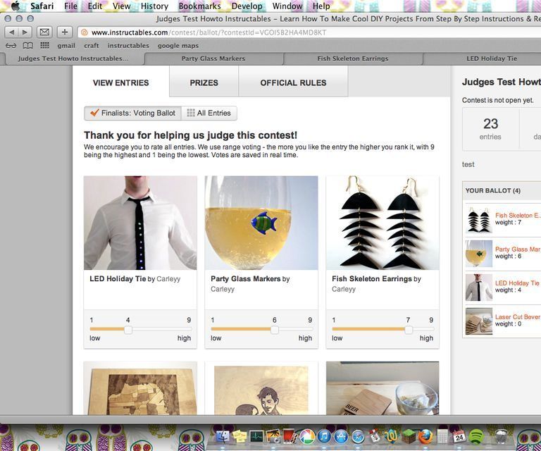The height and width of the screenshot is (451, 541).
Task: Open LED Holiday Tie entry title link
Action: click(x=118, y=279)
